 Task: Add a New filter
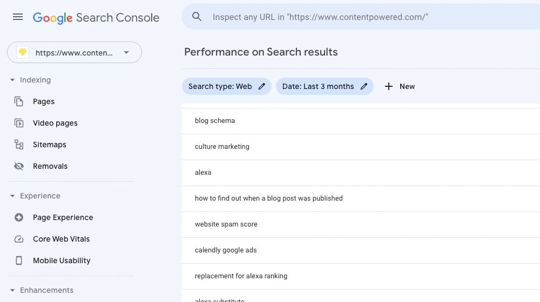[x=400, y=86]
